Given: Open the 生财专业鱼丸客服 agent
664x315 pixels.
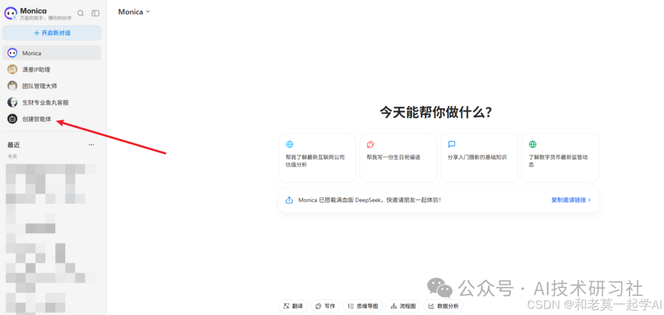Looking at the screenshot, I should pos(52,103).
